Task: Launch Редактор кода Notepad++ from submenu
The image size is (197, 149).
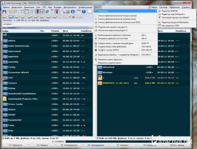Action: pyautogui.click(x=177, y=14)
